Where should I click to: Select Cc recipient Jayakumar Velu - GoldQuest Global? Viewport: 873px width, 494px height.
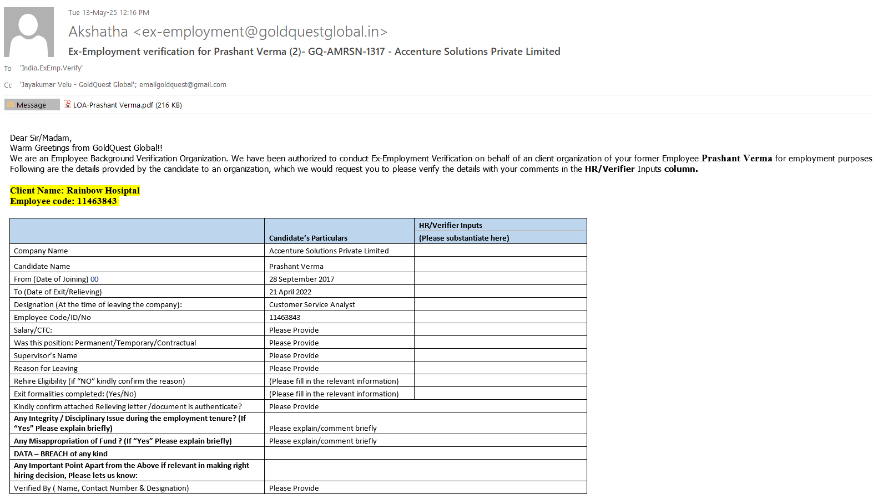77,85
